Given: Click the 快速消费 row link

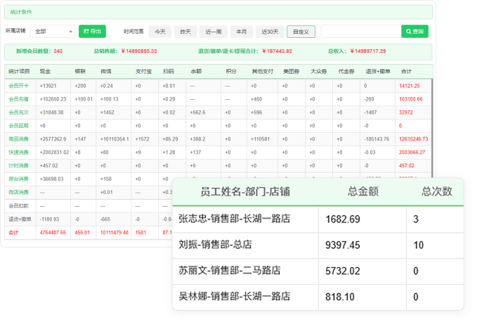Looking at the screenshot, I should (18, 152).
